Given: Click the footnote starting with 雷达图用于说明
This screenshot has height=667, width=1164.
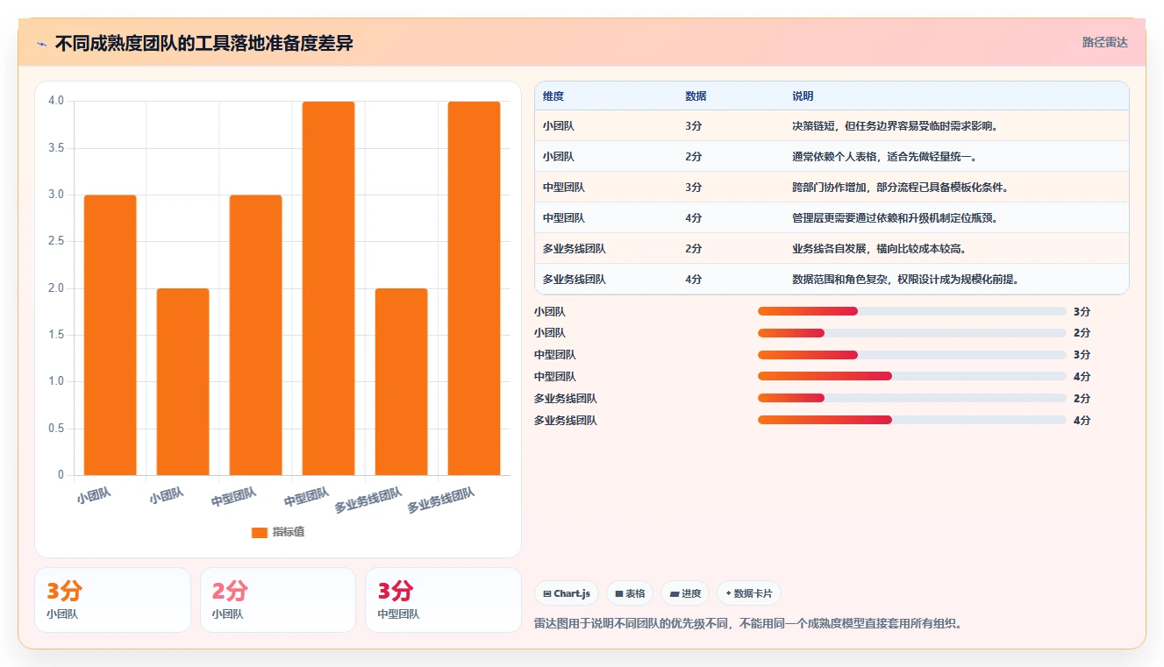Looking at the screenshot, I should (748, 624).
